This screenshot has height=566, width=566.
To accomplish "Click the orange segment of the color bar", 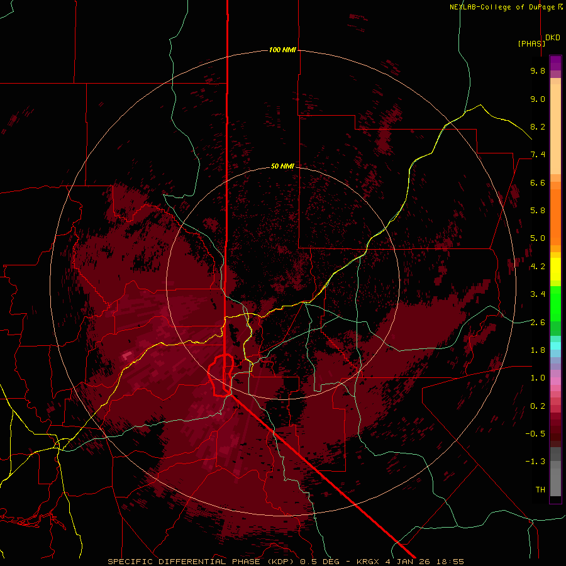I will coord(555,216).
